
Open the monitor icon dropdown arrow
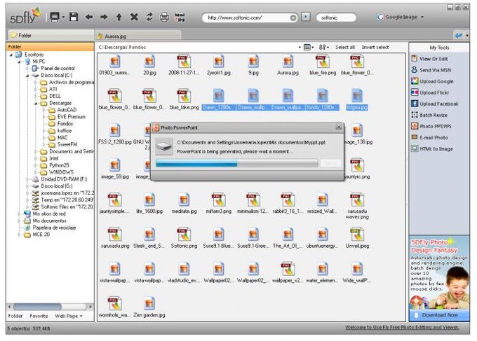tap(63, 18)
